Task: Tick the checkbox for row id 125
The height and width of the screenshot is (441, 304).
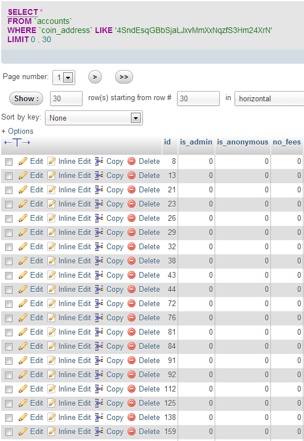Action: coord(9,403)
